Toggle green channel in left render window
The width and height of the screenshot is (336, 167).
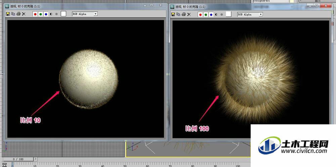(41, 14)
